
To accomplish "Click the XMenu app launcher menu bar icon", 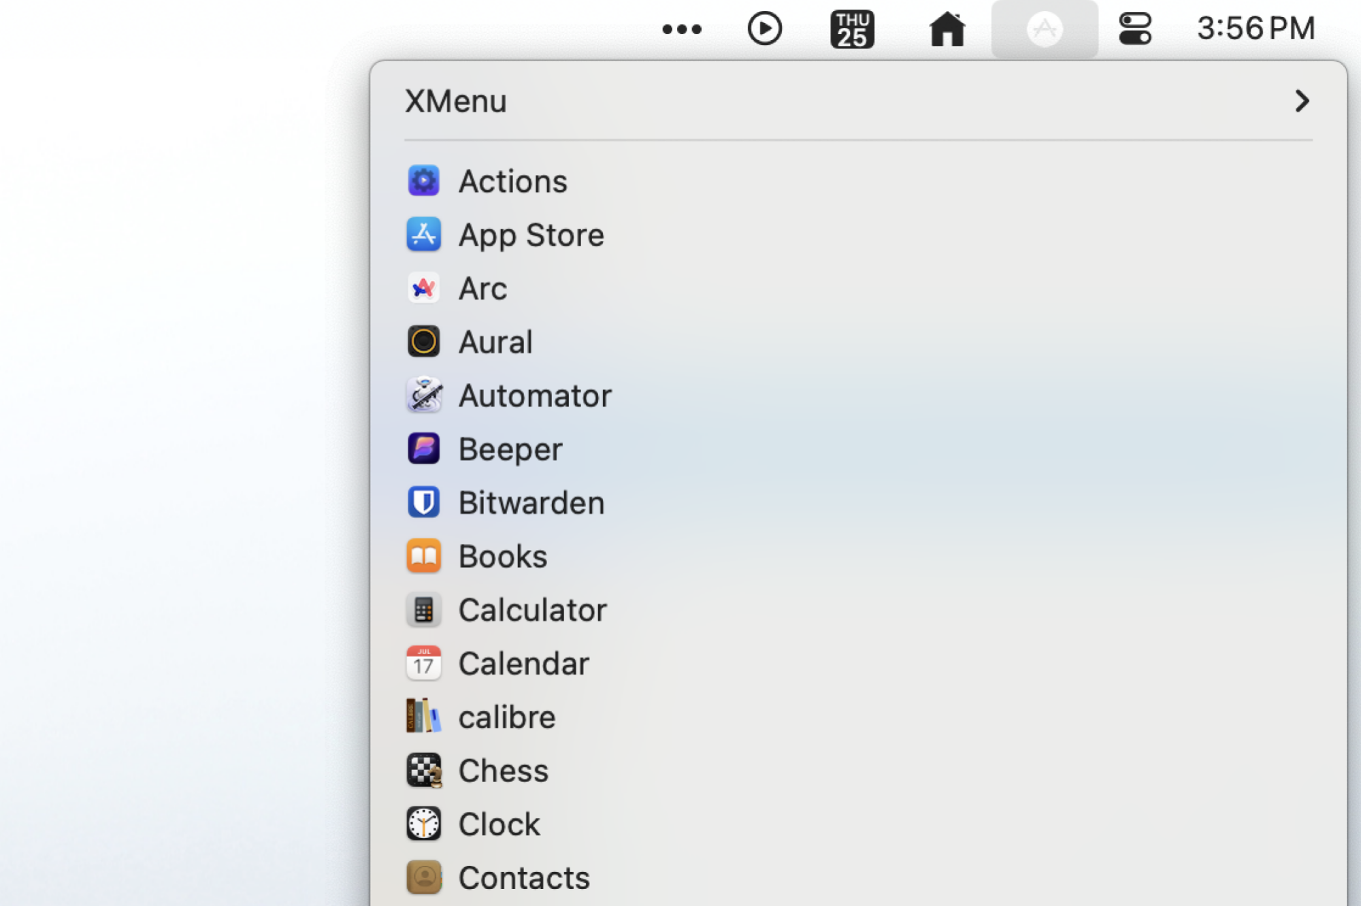I will click(x=1045, y=29).
